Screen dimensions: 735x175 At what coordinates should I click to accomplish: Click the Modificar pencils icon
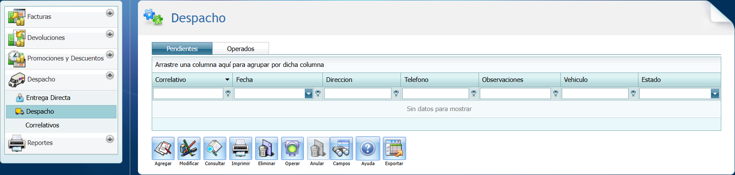[189, 148]
